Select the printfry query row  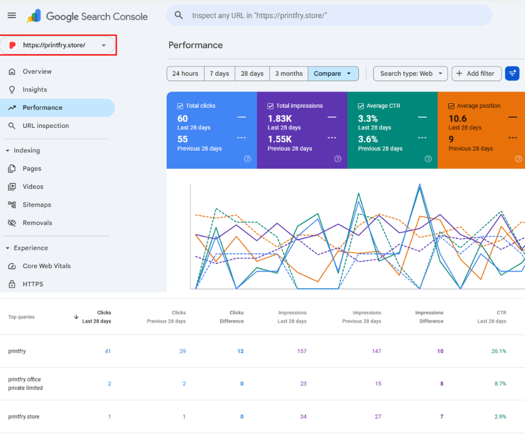[17, 351]
